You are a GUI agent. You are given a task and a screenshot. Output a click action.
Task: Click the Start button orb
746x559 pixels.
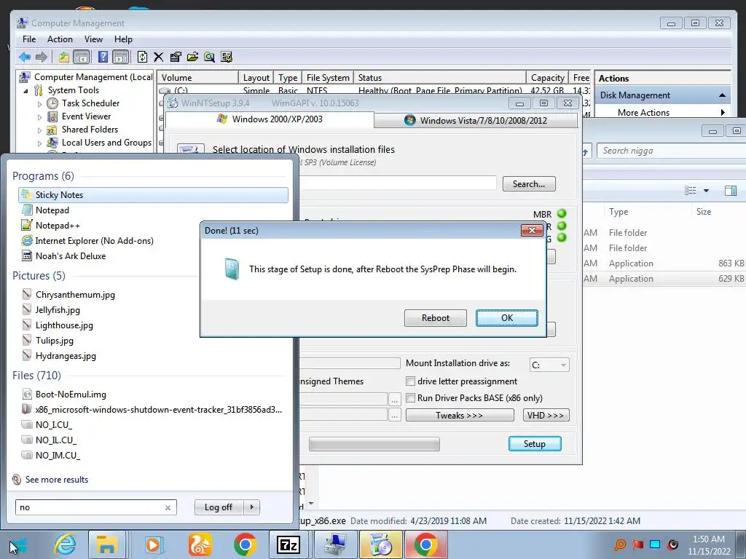click(19, 544)
